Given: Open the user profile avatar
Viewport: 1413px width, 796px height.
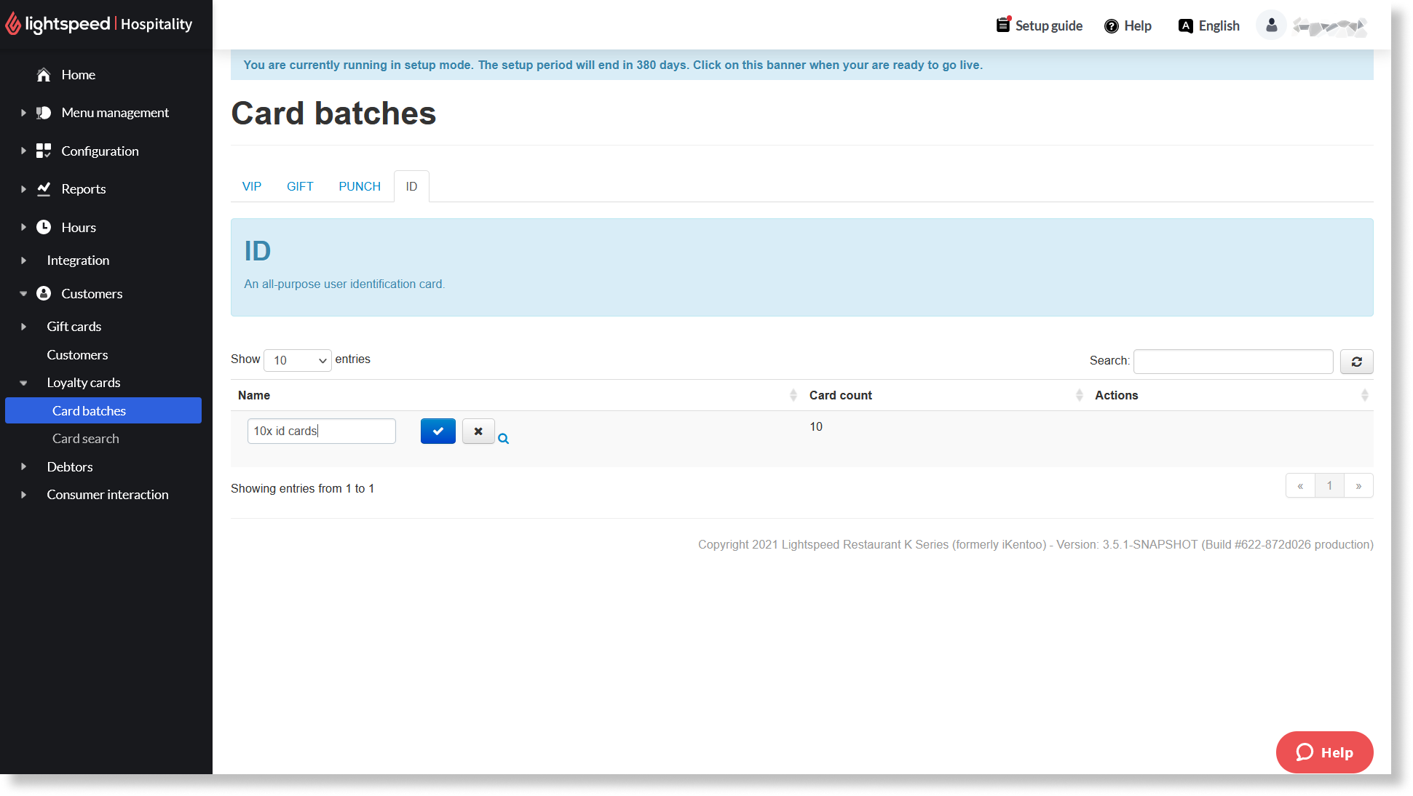Looking at the screenshot, I should pyautogui.click(x=1271, y=25).
